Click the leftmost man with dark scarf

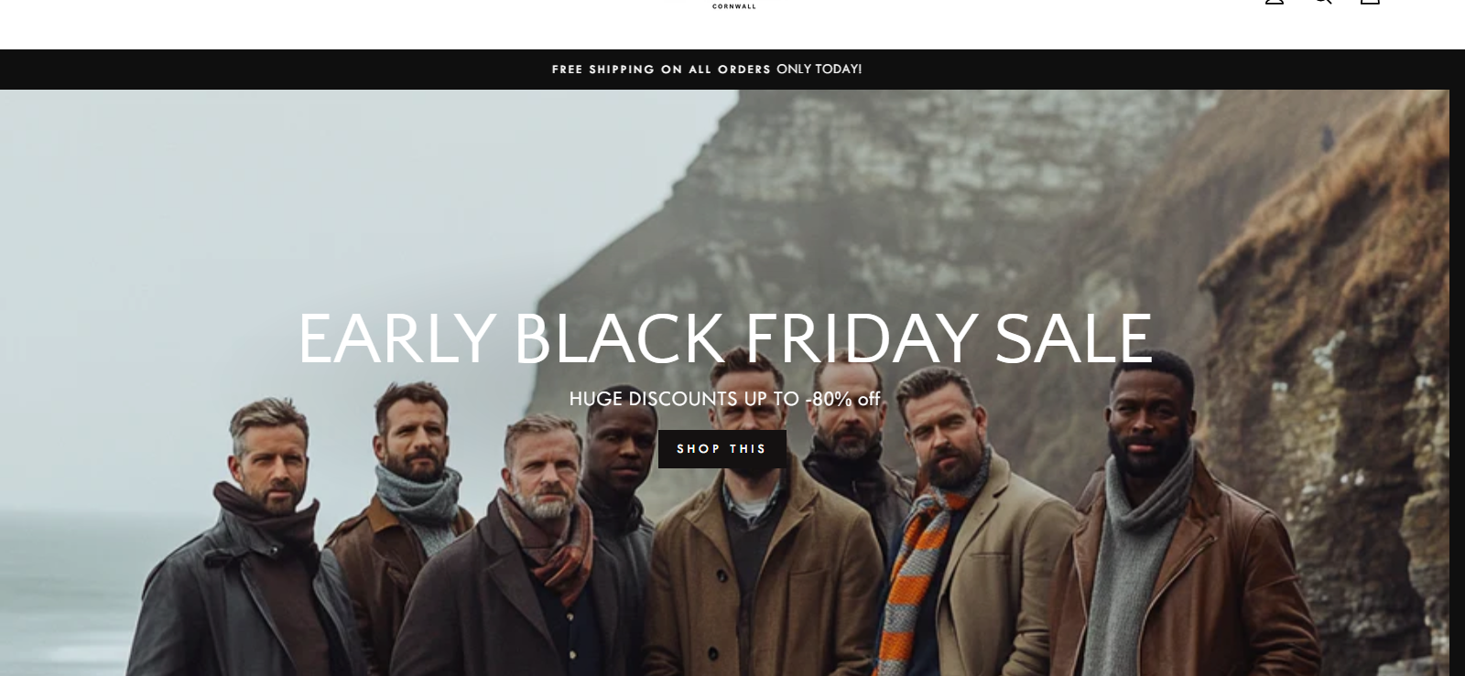pos(256,540)
